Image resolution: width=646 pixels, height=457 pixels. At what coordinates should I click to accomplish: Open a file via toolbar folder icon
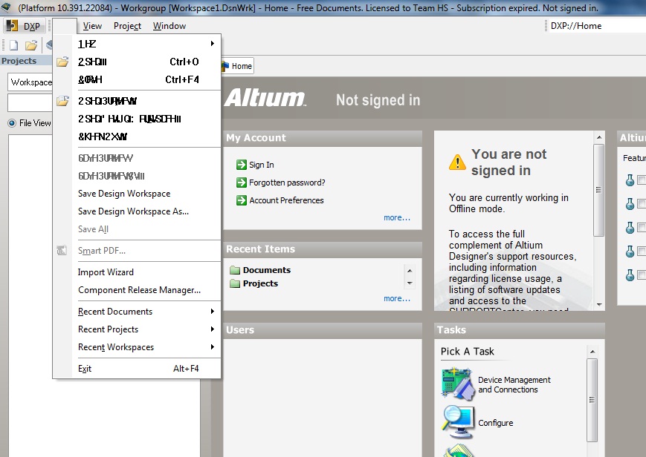(31, 45)
